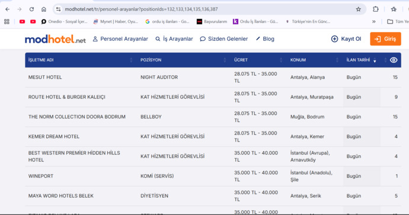Sort table by Konum column
The width and height of the screenshot is (409, 215).
coord(315,60)
